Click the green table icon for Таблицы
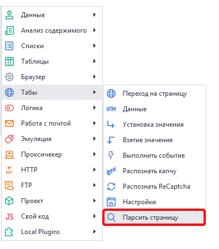The width and height of the screenshot is (219, 249). point(9,61)
